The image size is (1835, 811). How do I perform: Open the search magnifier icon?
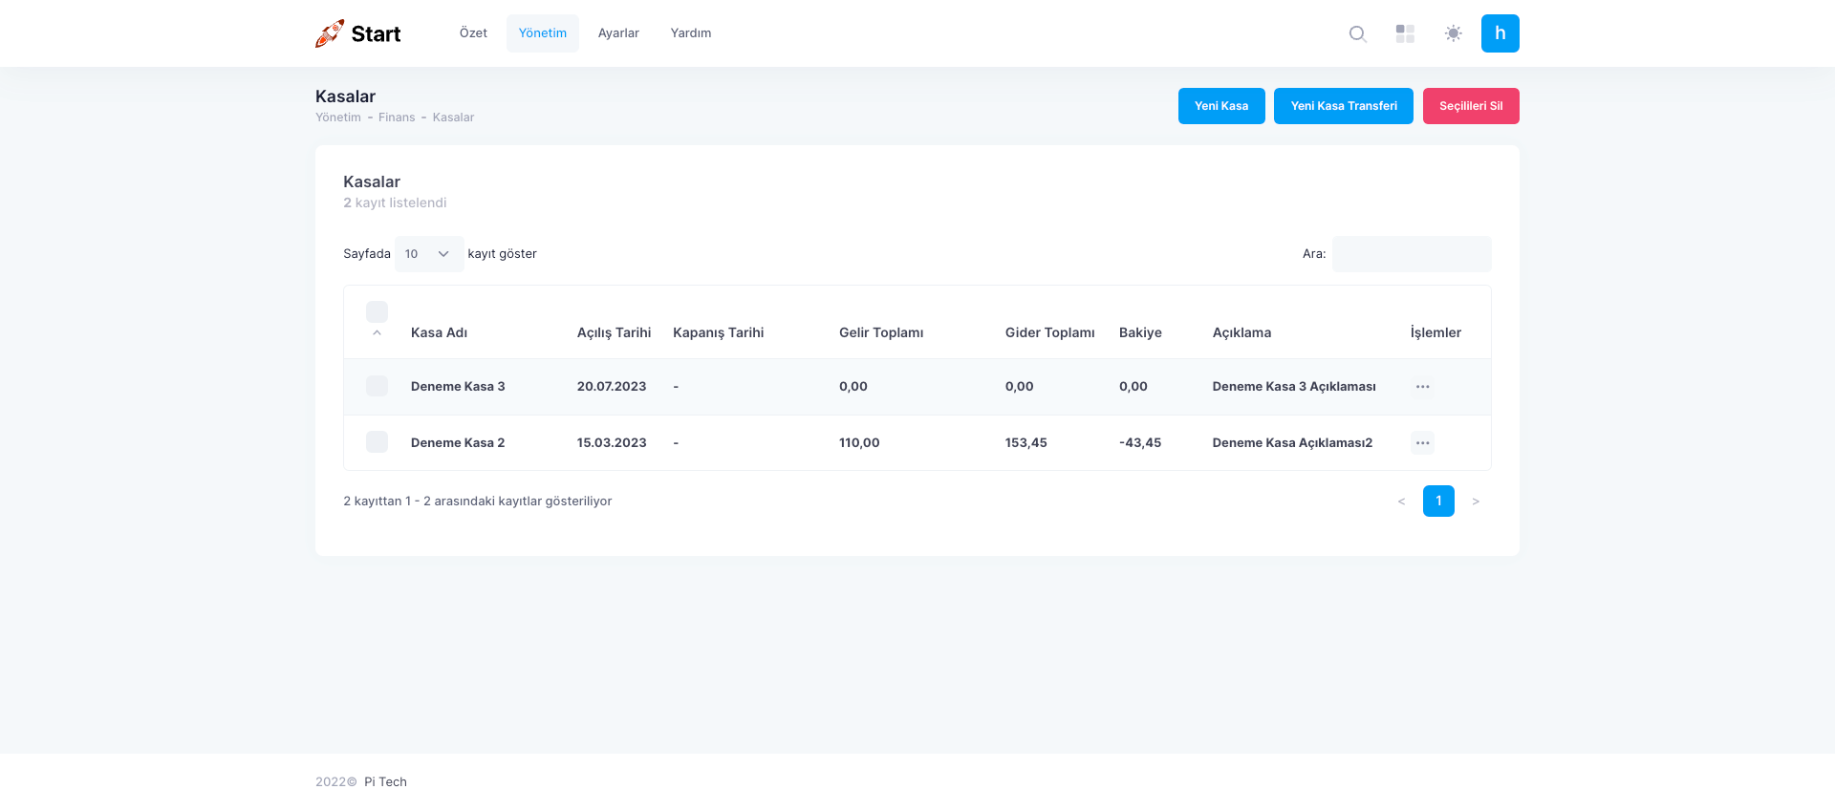click(1357, 33)
